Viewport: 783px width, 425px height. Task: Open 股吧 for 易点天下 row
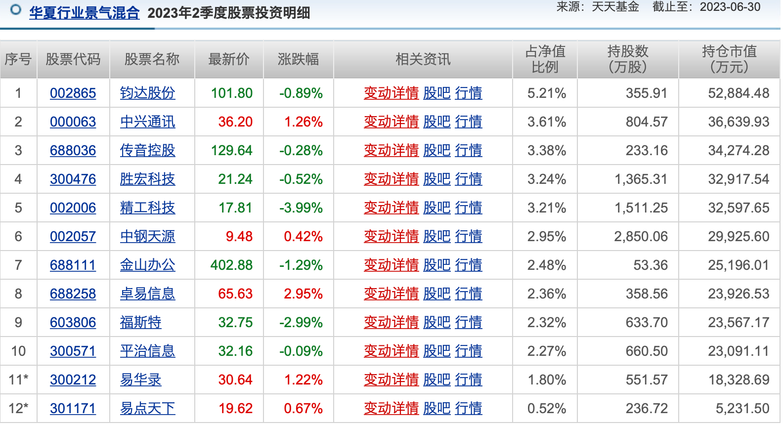click(437, 409)
